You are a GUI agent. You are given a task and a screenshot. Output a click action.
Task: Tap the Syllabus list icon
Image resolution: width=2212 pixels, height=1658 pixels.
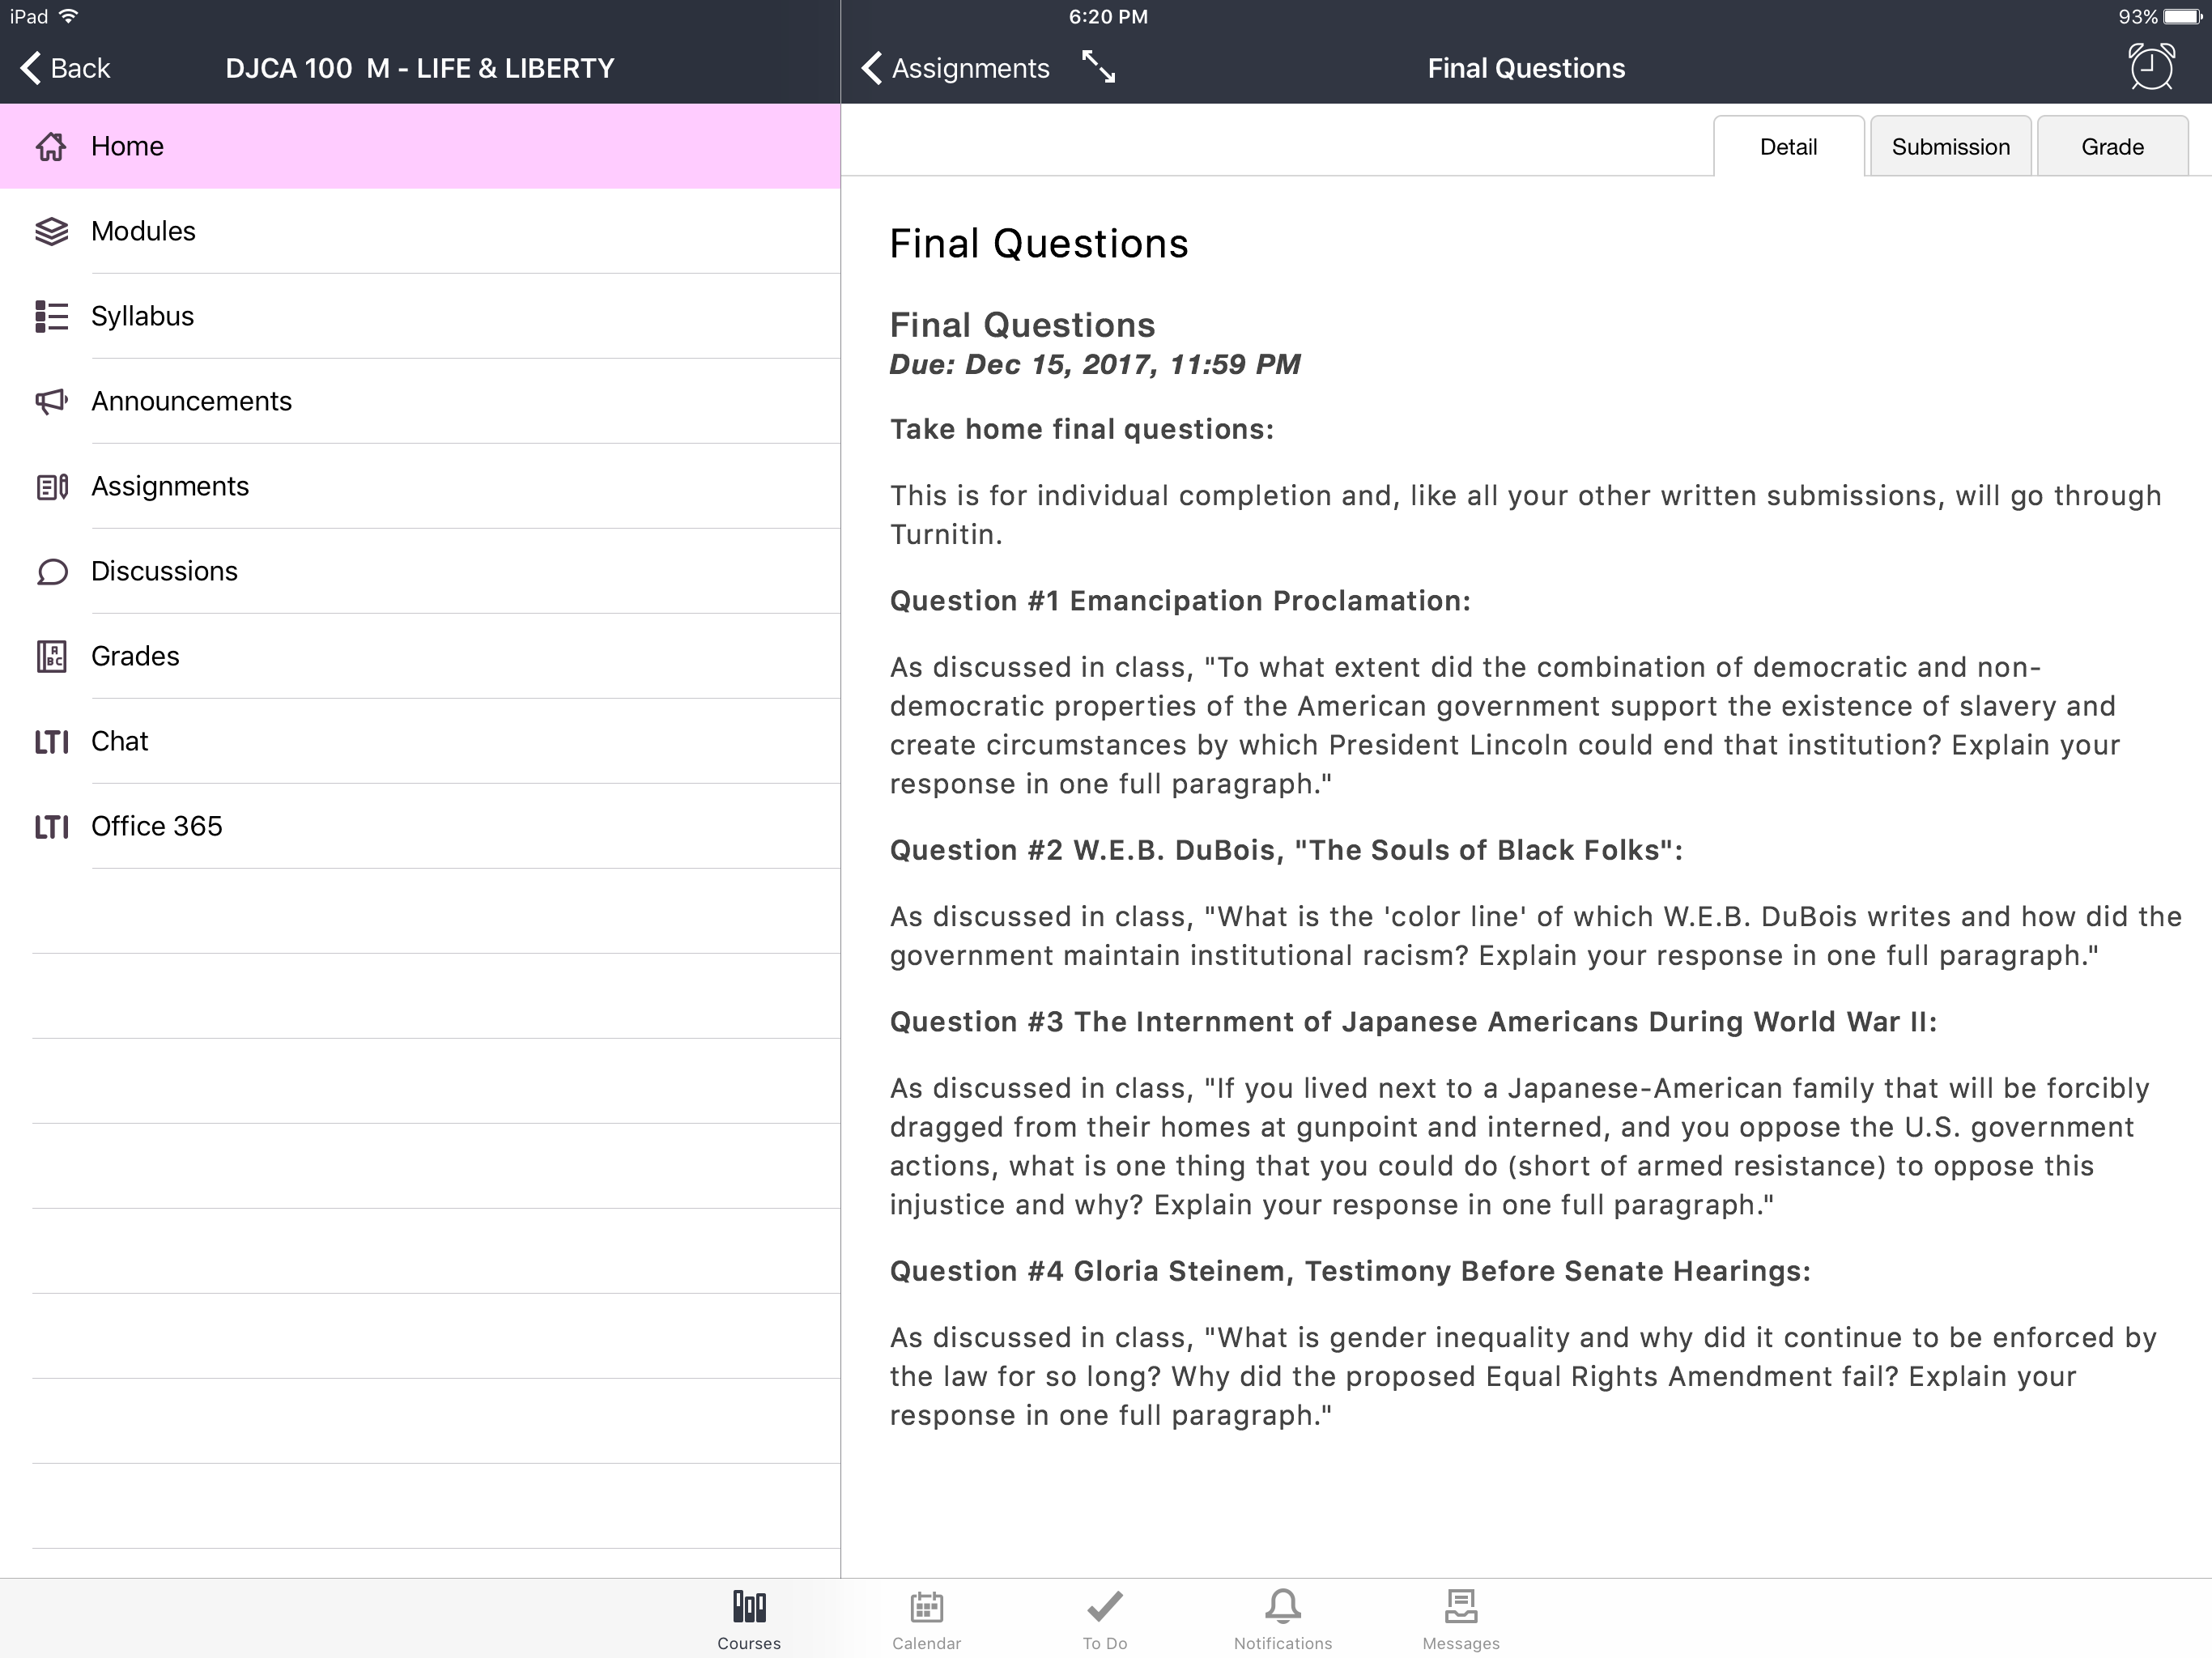pyautogui.click(x=51, y=316)
